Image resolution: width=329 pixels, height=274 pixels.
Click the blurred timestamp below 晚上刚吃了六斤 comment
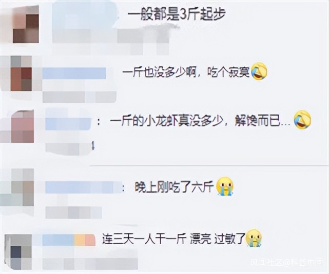click(73, 212)
